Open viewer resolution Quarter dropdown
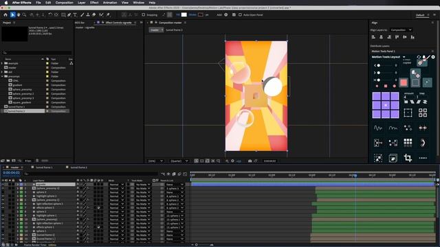Image resolution: width=440 pixels, height=247 pixels. [x=179, y=161]
